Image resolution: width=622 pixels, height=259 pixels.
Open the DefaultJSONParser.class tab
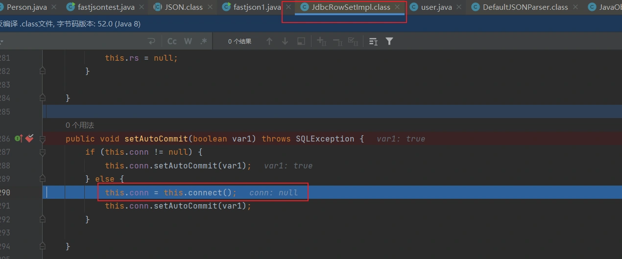tap(525, 7)
